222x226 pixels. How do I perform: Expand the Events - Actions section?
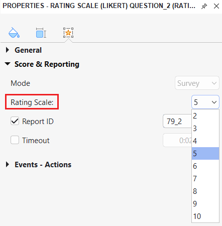pyautogui.click(x=8, y=164)
